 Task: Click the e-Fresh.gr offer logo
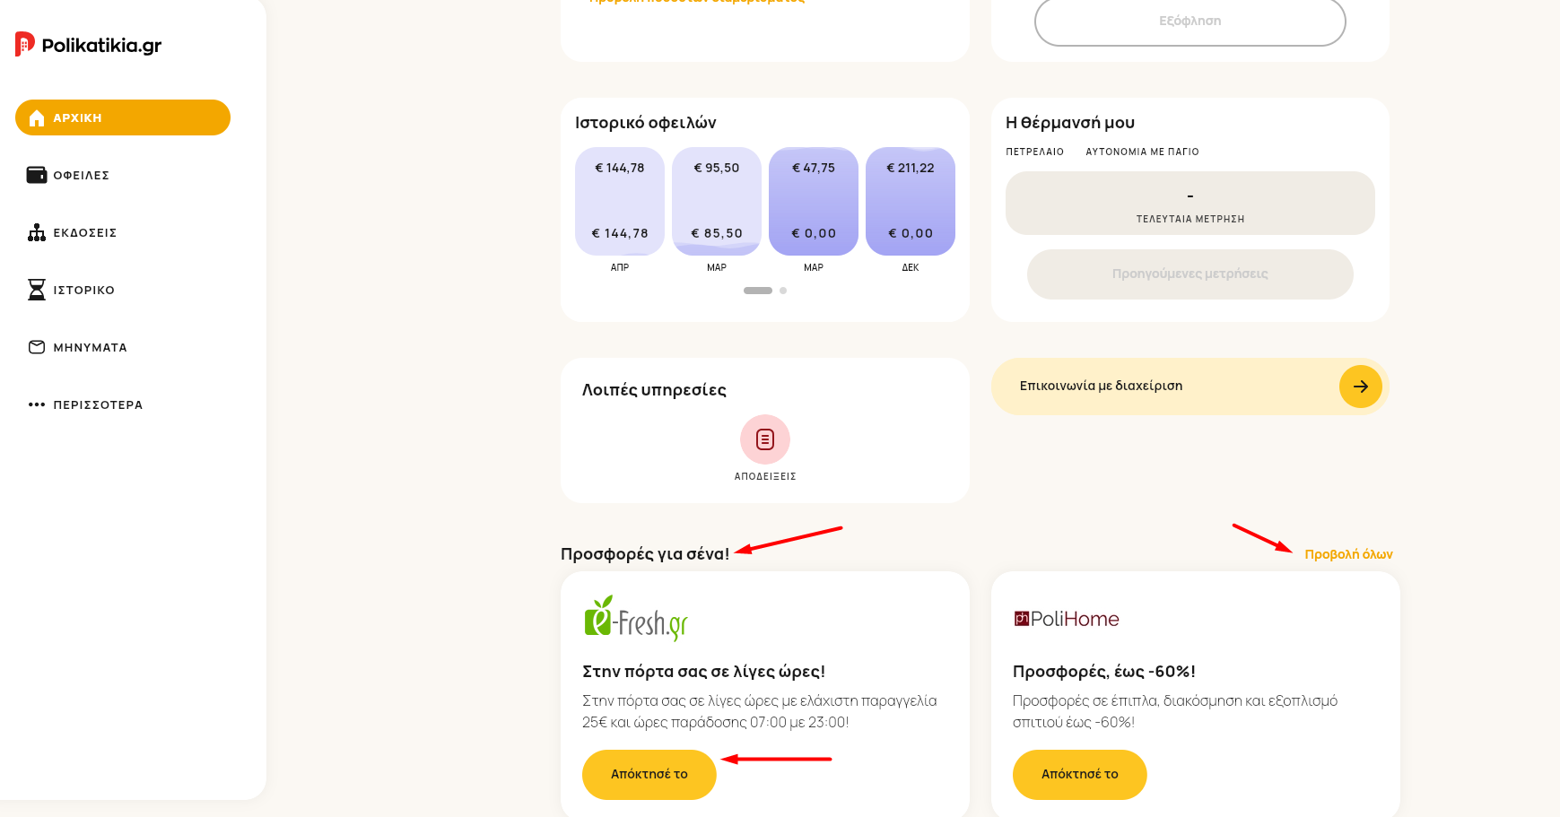(x=636, y=618)
